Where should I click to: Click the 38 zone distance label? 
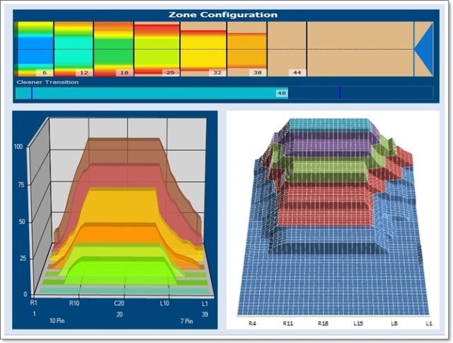pyautogui.click(x=257, y=72)
